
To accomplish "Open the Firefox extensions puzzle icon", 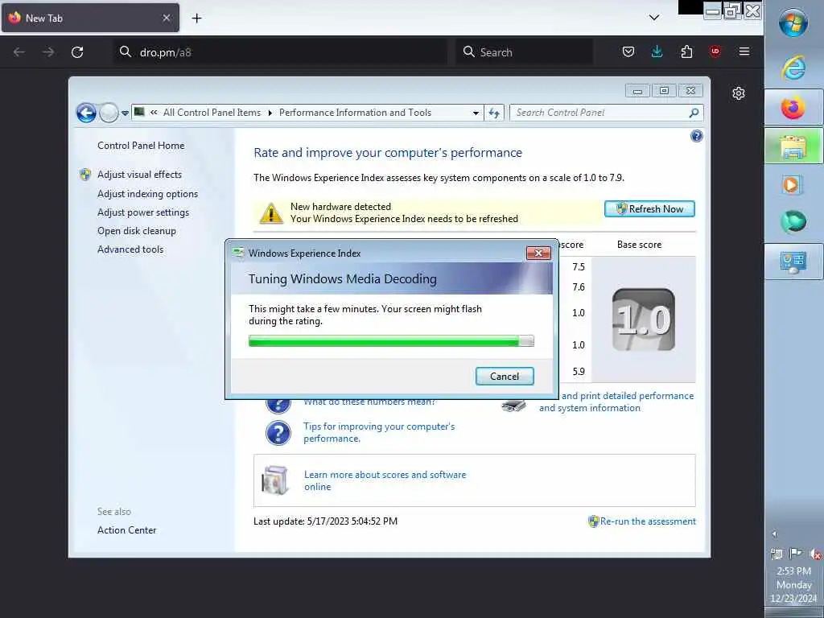I will click(686, 51).
